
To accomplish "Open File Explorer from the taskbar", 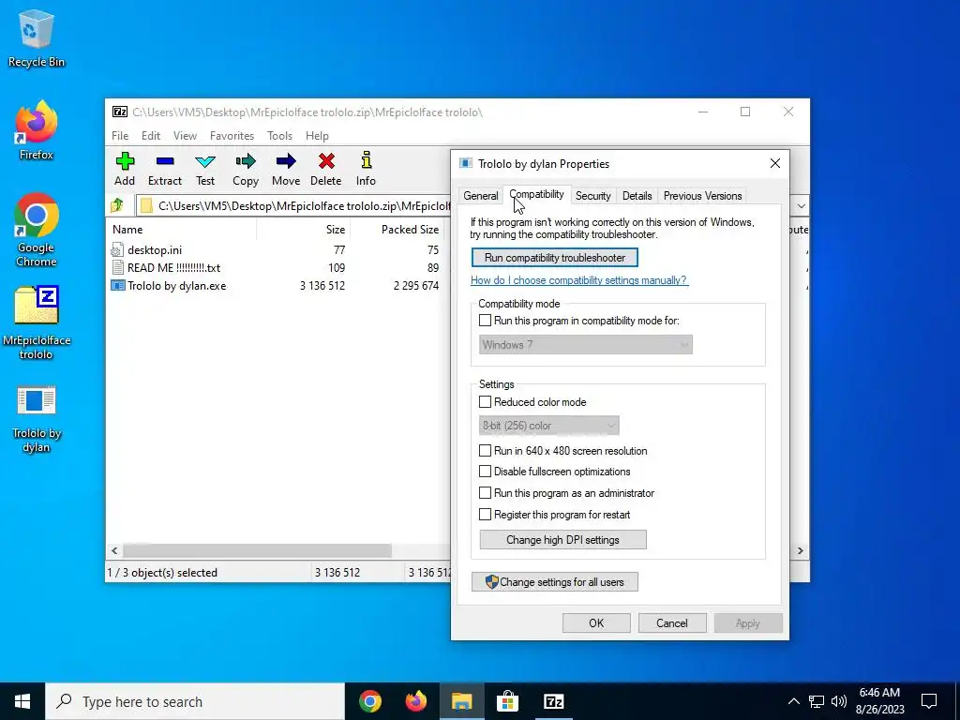I will click(x=461, y=701).
